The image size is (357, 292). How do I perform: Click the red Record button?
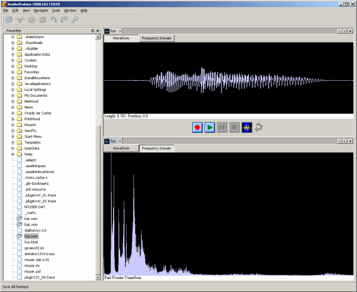pos(198,127)
